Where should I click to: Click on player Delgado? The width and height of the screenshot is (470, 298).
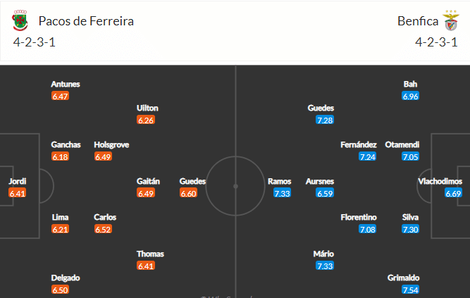point(66,278)
